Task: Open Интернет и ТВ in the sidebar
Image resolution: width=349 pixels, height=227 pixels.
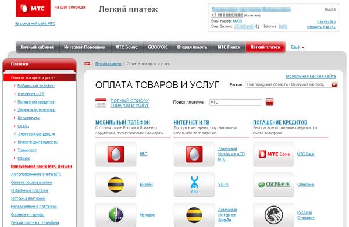Action: click(31, 94)
